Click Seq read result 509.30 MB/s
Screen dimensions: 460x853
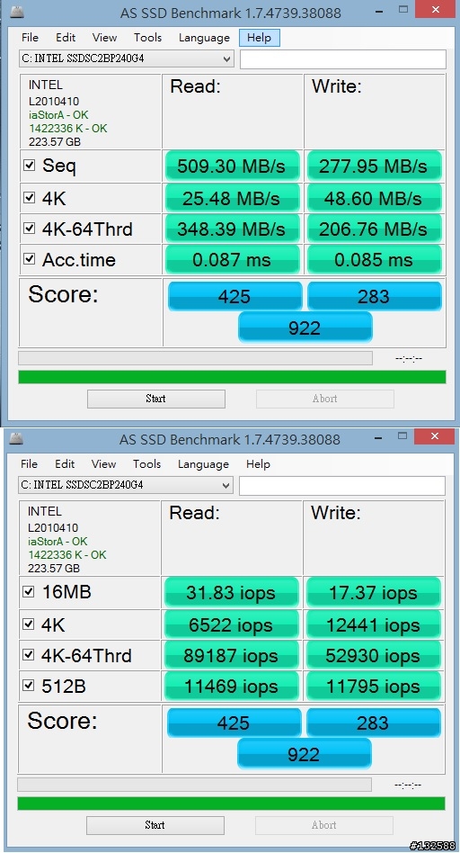[x=233, y=166]
